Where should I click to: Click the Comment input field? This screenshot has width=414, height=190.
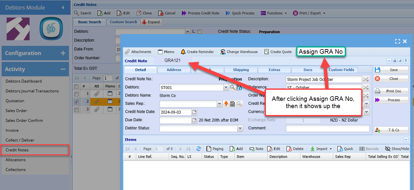[x=327, y=128]
